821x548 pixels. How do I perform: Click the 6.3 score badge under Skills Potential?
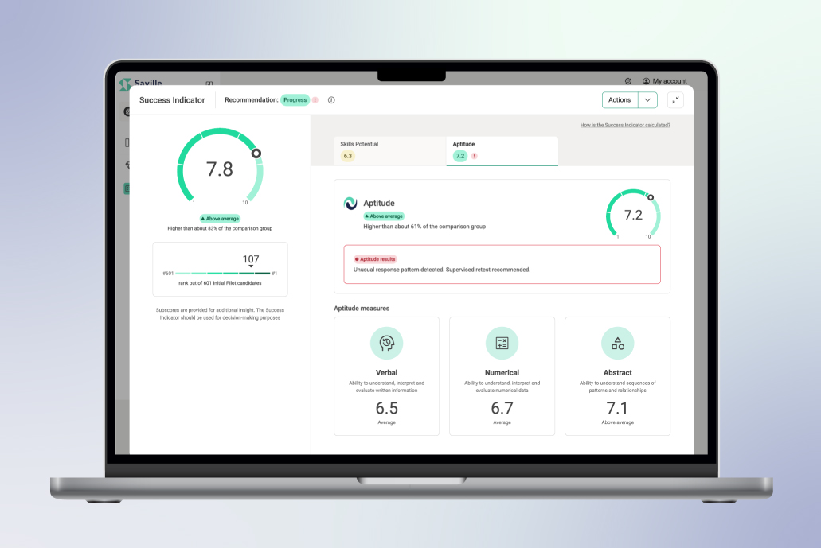pyautogui.click(x=348, y=156)
